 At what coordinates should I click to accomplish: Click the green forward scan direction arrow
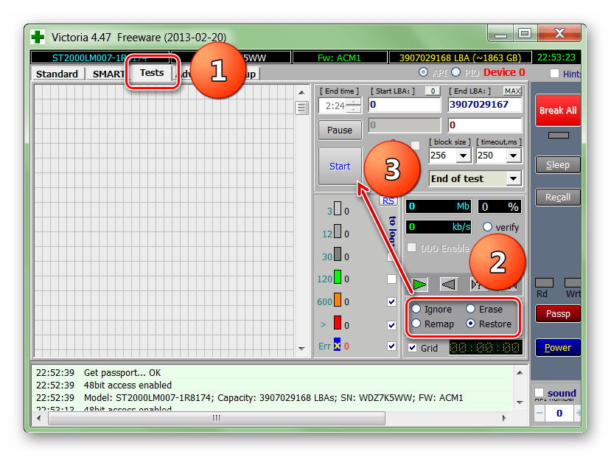click(419, 285)
